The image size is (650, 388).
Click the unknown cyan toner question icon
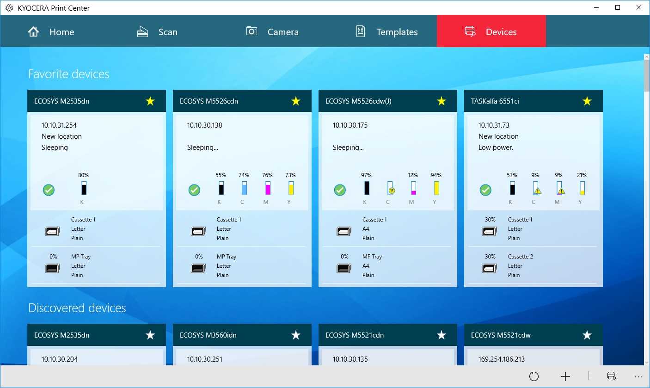391,190
